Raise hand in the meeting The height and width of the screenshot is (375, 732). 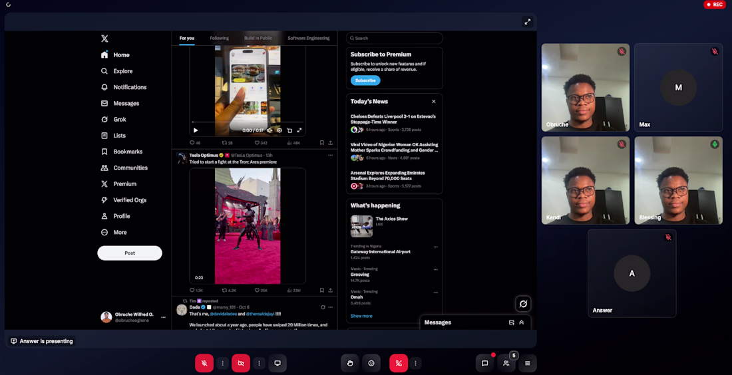pyautogui.click(x=349, y=363)
